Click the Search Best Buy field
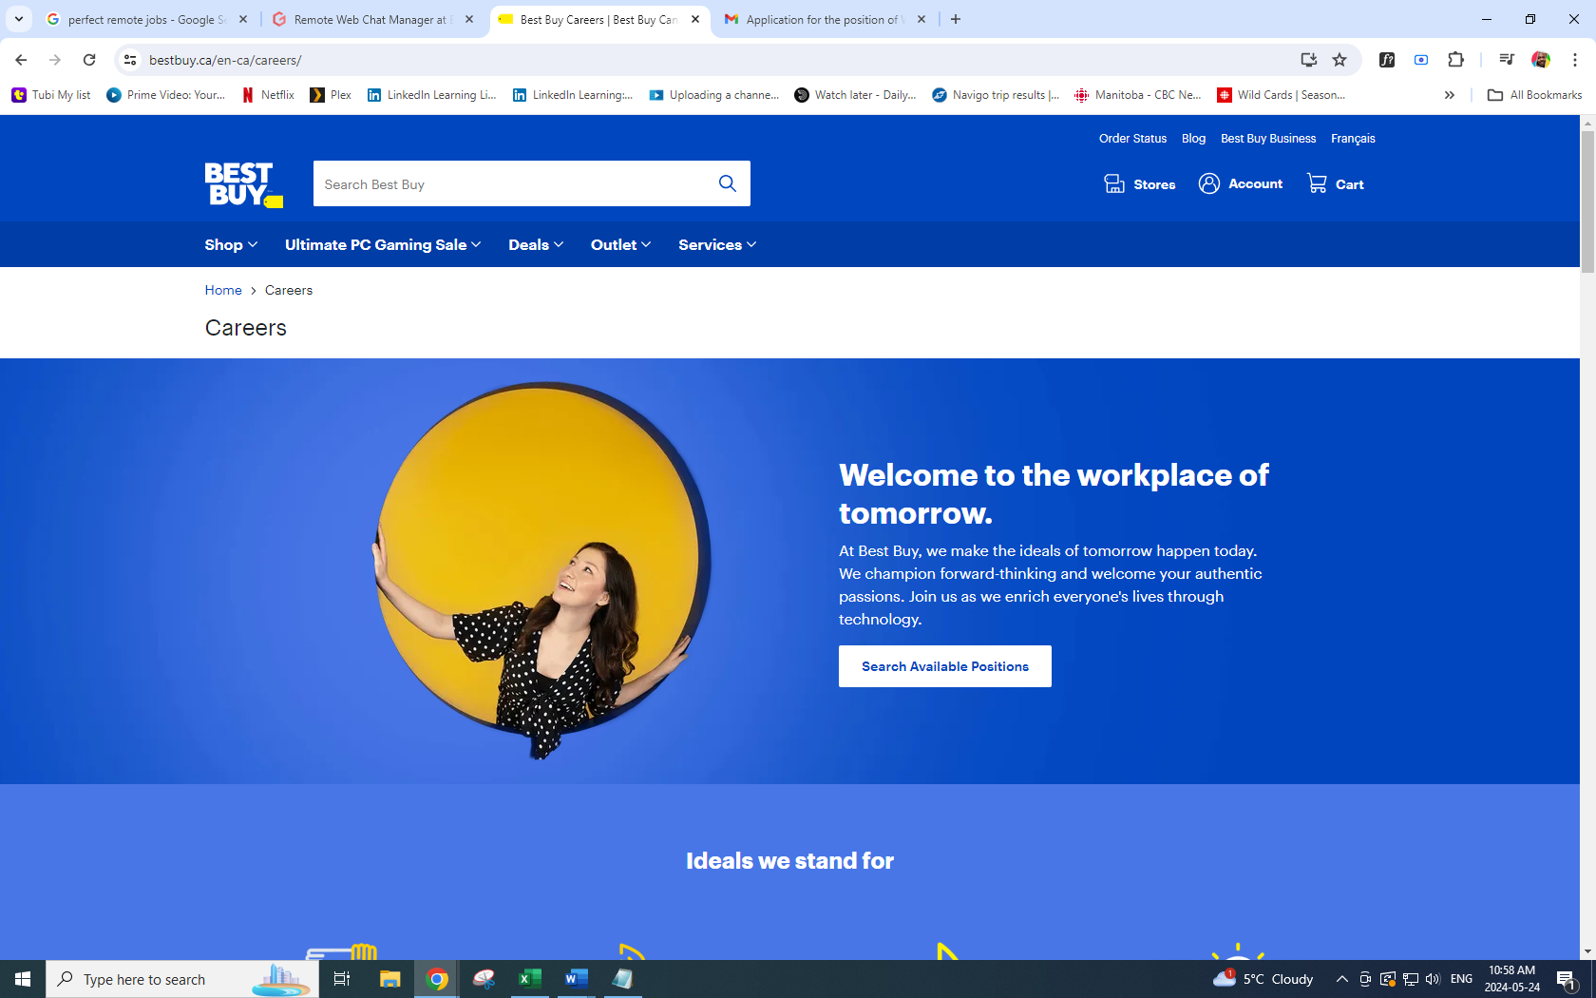Image resolution: width=1596 pixels, height=998 pixels. (x=513, y=184)
